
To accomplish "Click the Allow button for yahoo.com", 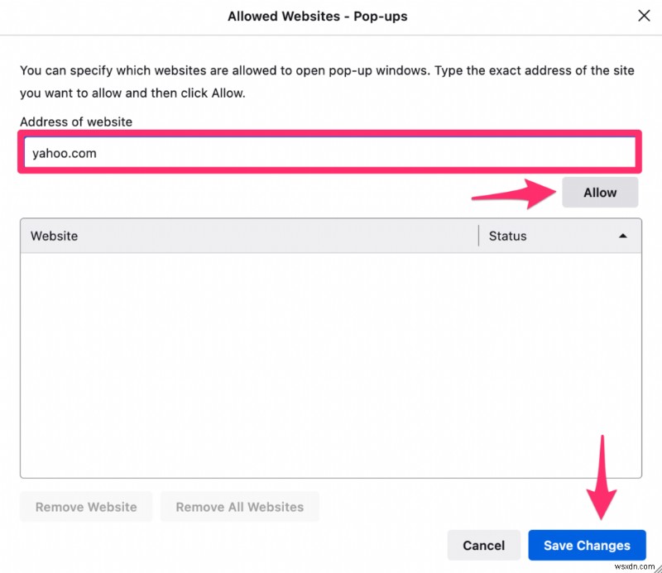I will tap(600, 192).
